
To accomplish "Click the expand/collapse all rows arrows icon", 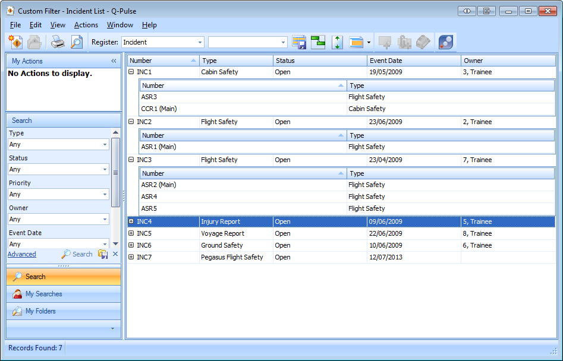I will (337, 42).
